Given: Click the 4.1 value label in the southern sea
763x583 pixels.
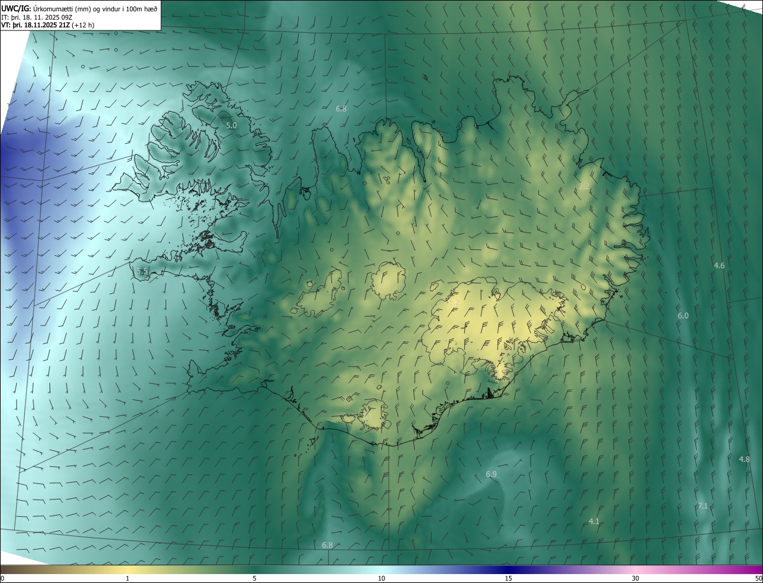Looking at the screenshot, I should 594,521.
